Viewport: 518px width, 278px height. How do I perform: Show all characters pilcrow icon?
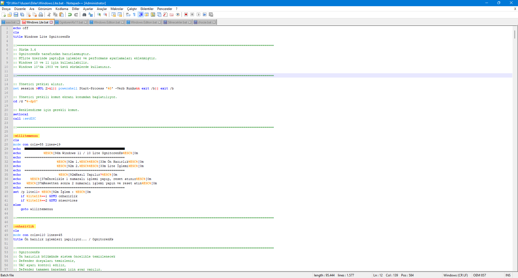pos(134,15)
